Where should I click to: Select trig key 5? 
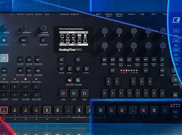pyautogui.click(x=47, y=110)
